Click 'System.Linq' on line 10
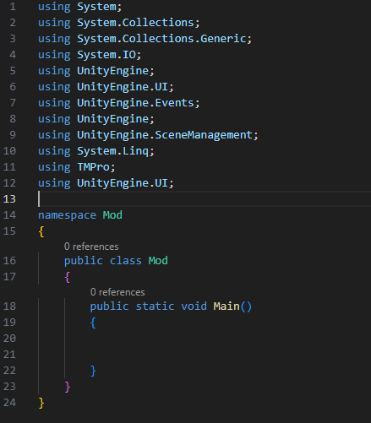The height and width of the screenshot is (423, 371). pos(113,151)
